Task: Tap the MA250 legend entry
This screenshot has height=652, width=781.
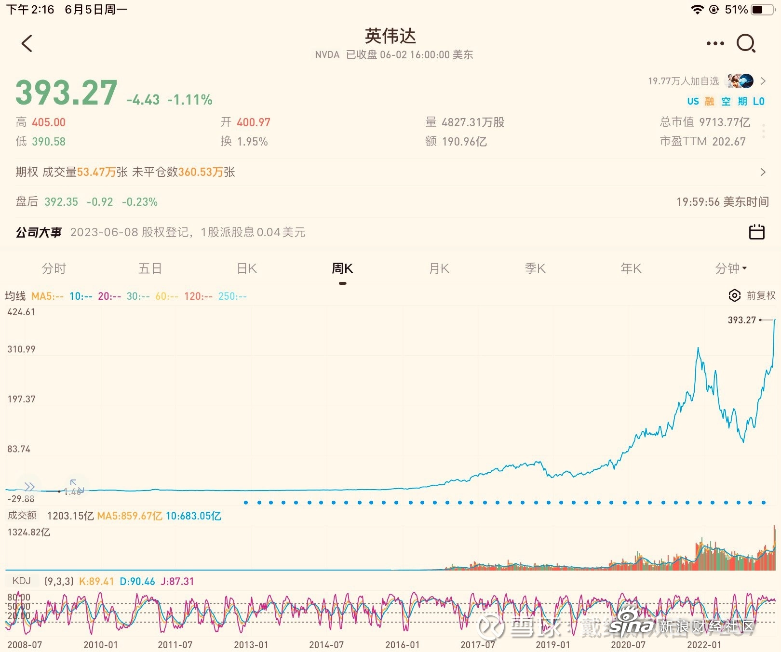Action: pos(232,296)
